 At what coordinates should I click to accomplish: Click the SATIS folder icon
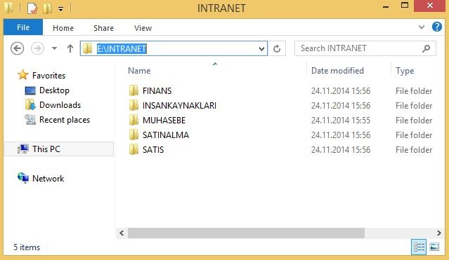(x=134, y=149)
